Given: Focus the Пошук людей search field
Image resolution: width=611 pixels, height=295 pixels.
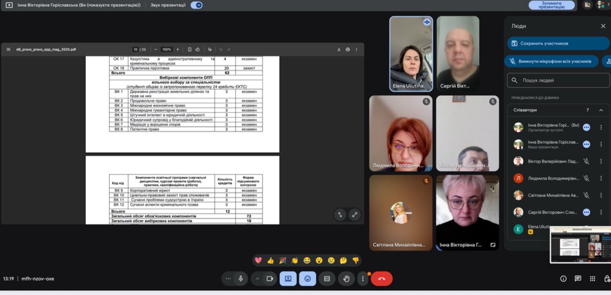Looking at the screenshot, I should [x=558, y=80].
